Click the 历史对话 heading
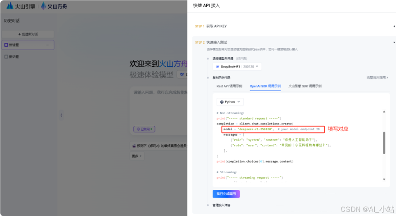 [x=12, y=20]
